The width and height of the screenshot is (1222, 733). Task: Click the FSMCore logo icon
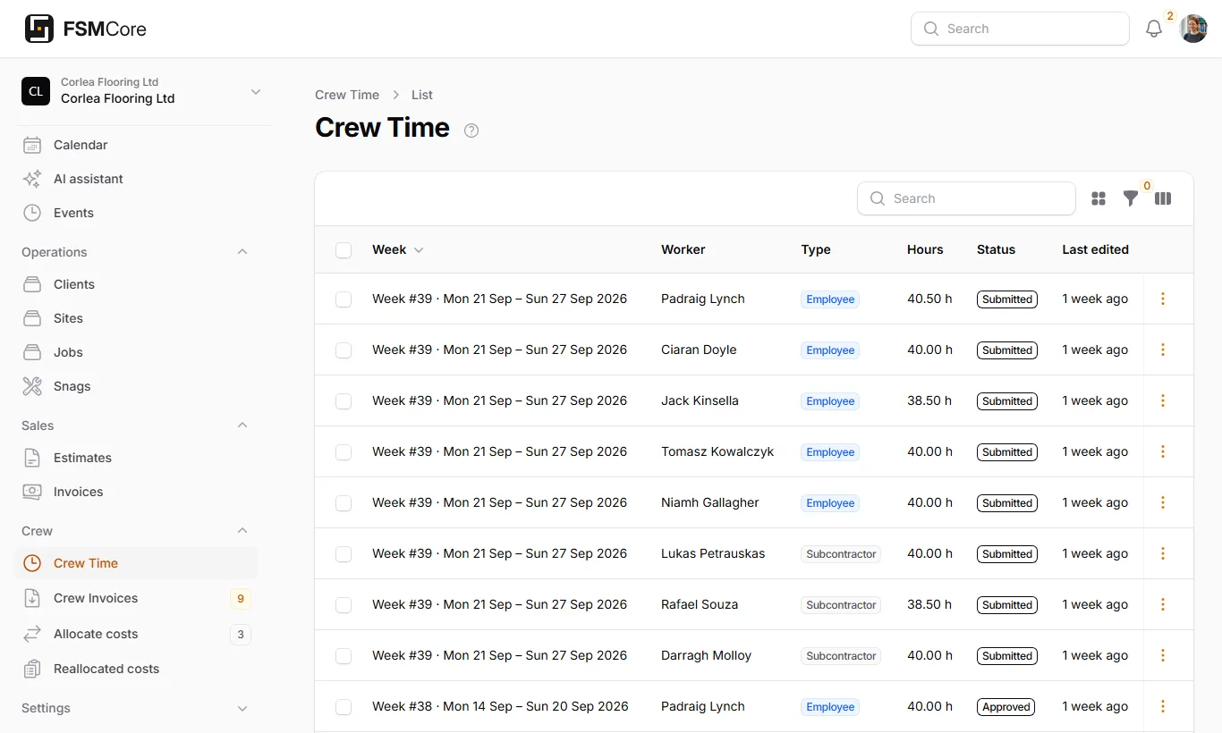[x=38, y=29]
